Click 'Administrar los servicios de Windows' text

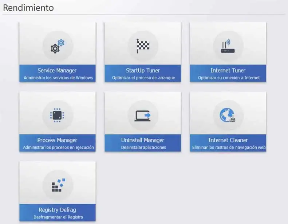58,78
